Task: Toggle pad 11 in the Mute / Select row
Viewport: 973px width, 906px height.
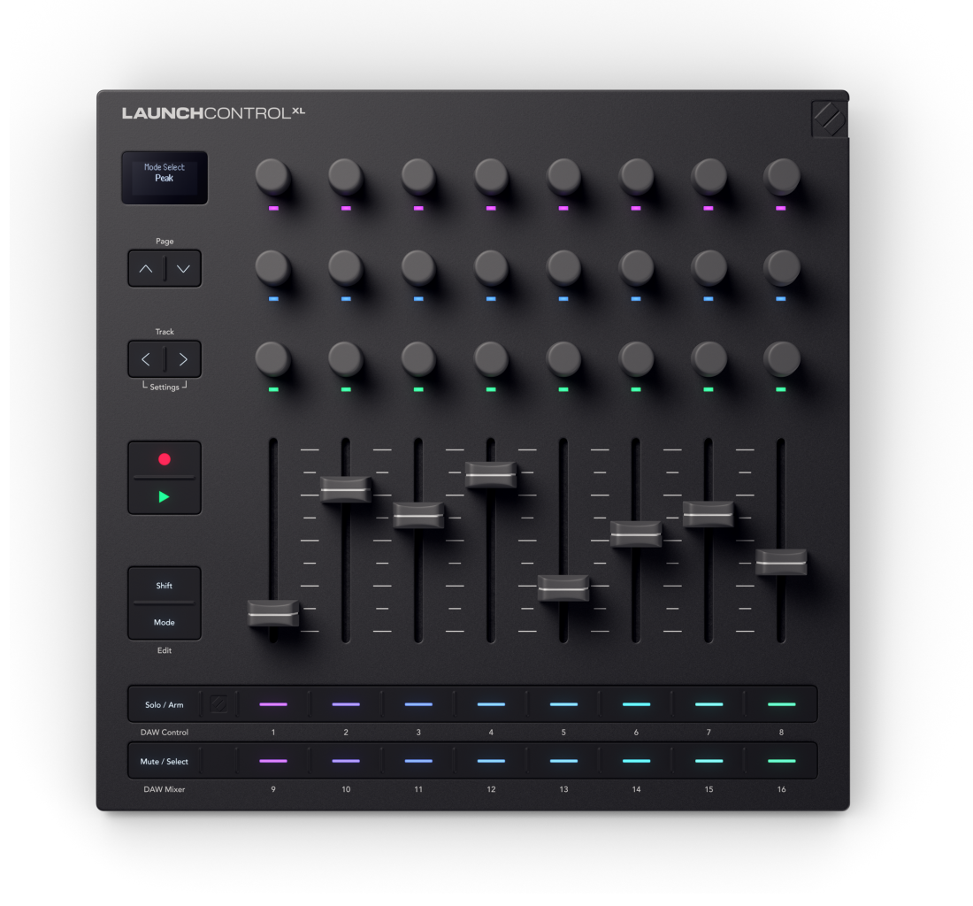Action: click(419, 761)
